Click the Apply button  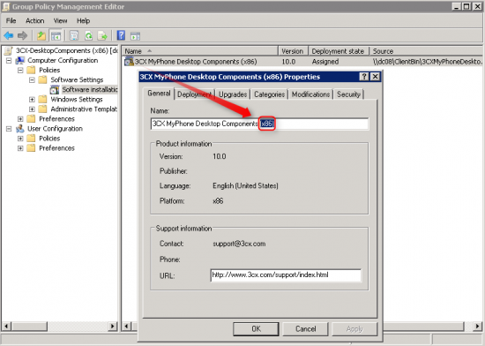tap(354, 328)
